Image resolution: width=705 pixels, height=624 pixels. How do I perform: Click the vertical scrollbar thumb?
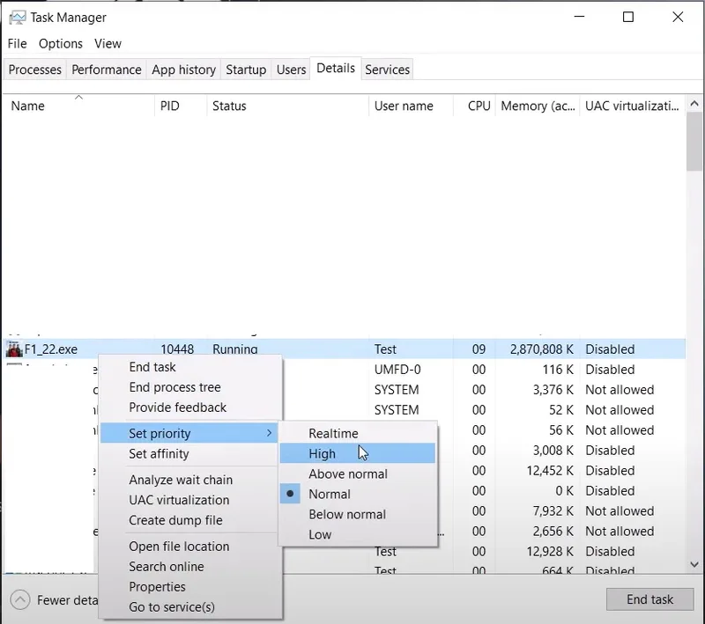tap(694, 142)
